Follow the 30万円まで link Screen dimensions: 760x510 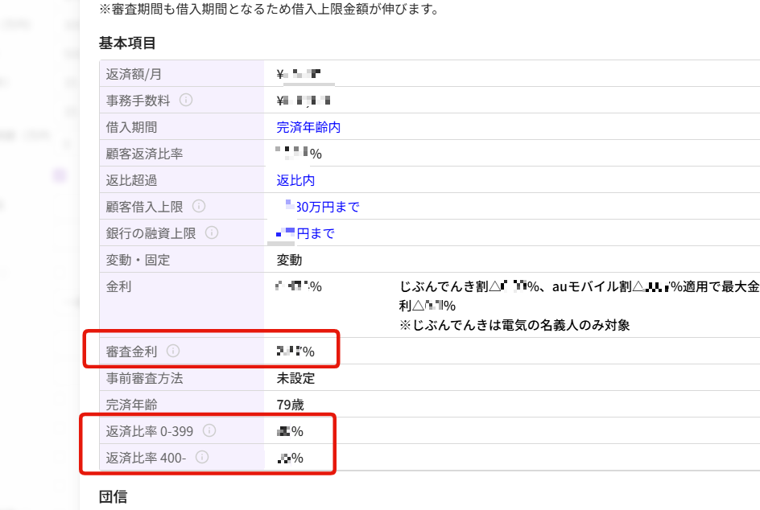click(327, 207)
